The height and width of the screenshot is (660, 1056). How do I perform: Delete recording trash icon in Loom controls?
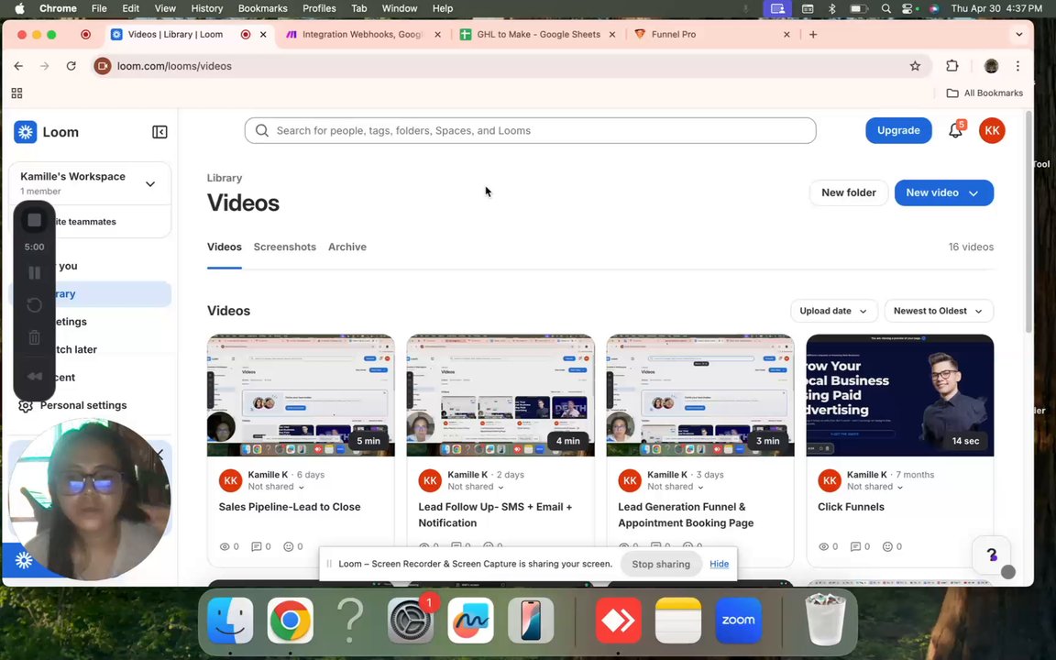(34, 338)
